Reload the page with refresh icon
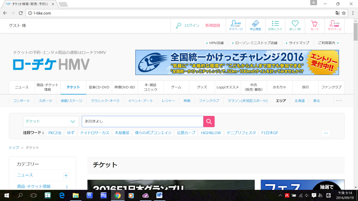 [x=21, y=13]
